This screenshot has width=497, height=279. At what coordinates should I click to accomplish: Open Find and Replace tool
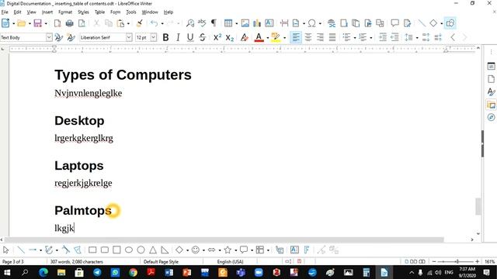(189, 23)
